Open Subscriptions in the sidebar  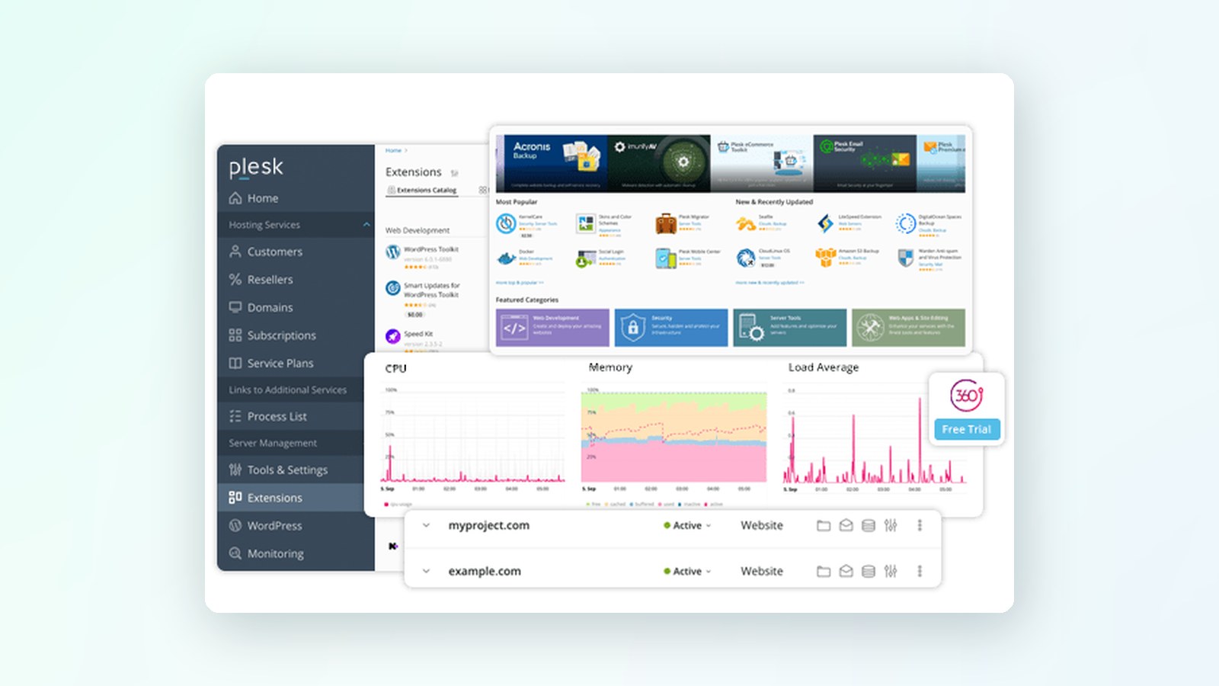pos(296,335)
